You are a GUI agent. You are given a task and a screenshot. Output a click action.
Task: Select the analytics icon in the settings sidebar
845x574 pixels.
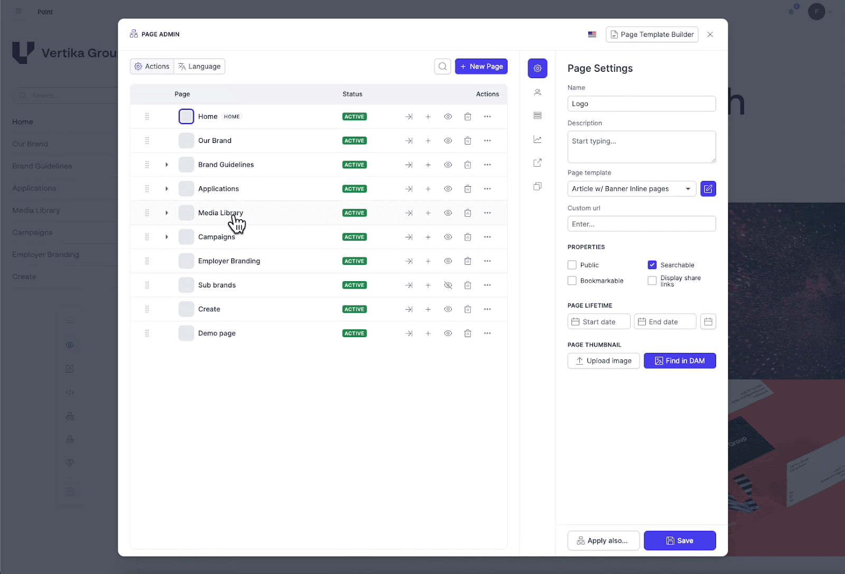[x=537, y=139]
